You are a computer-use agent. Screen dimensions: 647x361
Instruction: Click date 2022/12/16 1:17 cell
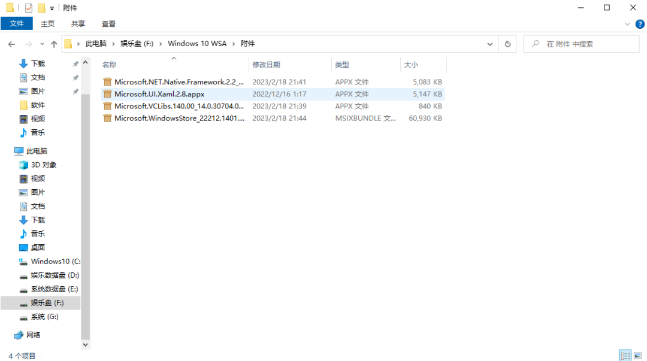(x=279, y=94)
